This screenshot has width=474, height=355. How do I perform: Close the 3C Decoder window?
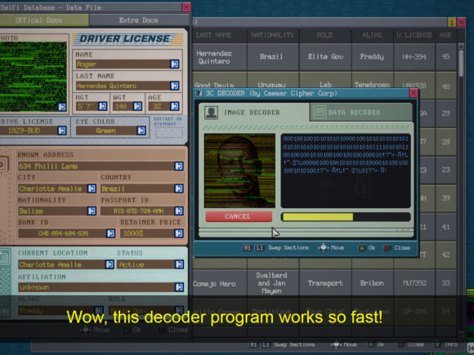point(414,93)
